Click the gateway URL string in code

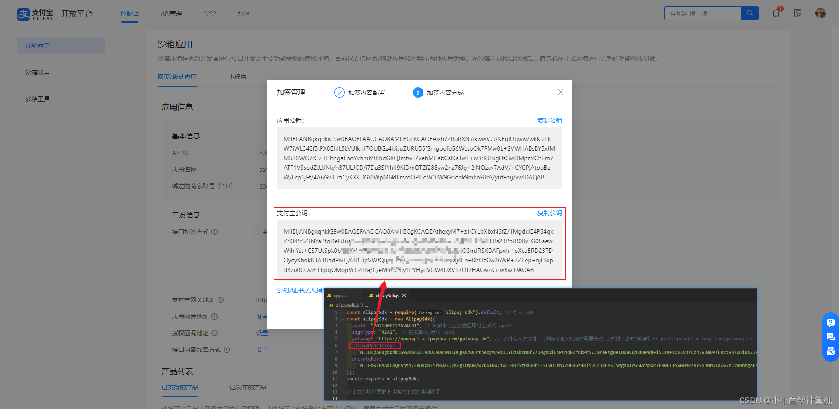coord(433,339)
